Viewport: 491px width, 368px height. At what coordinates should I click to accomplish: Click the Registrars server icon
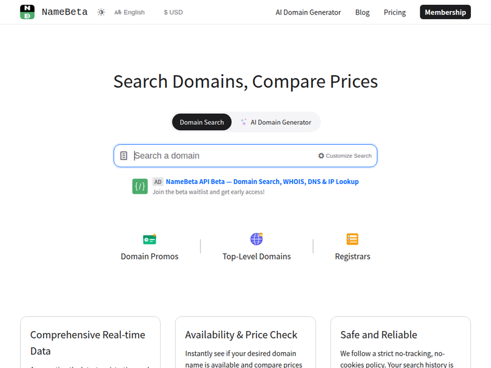pos(352,239)
